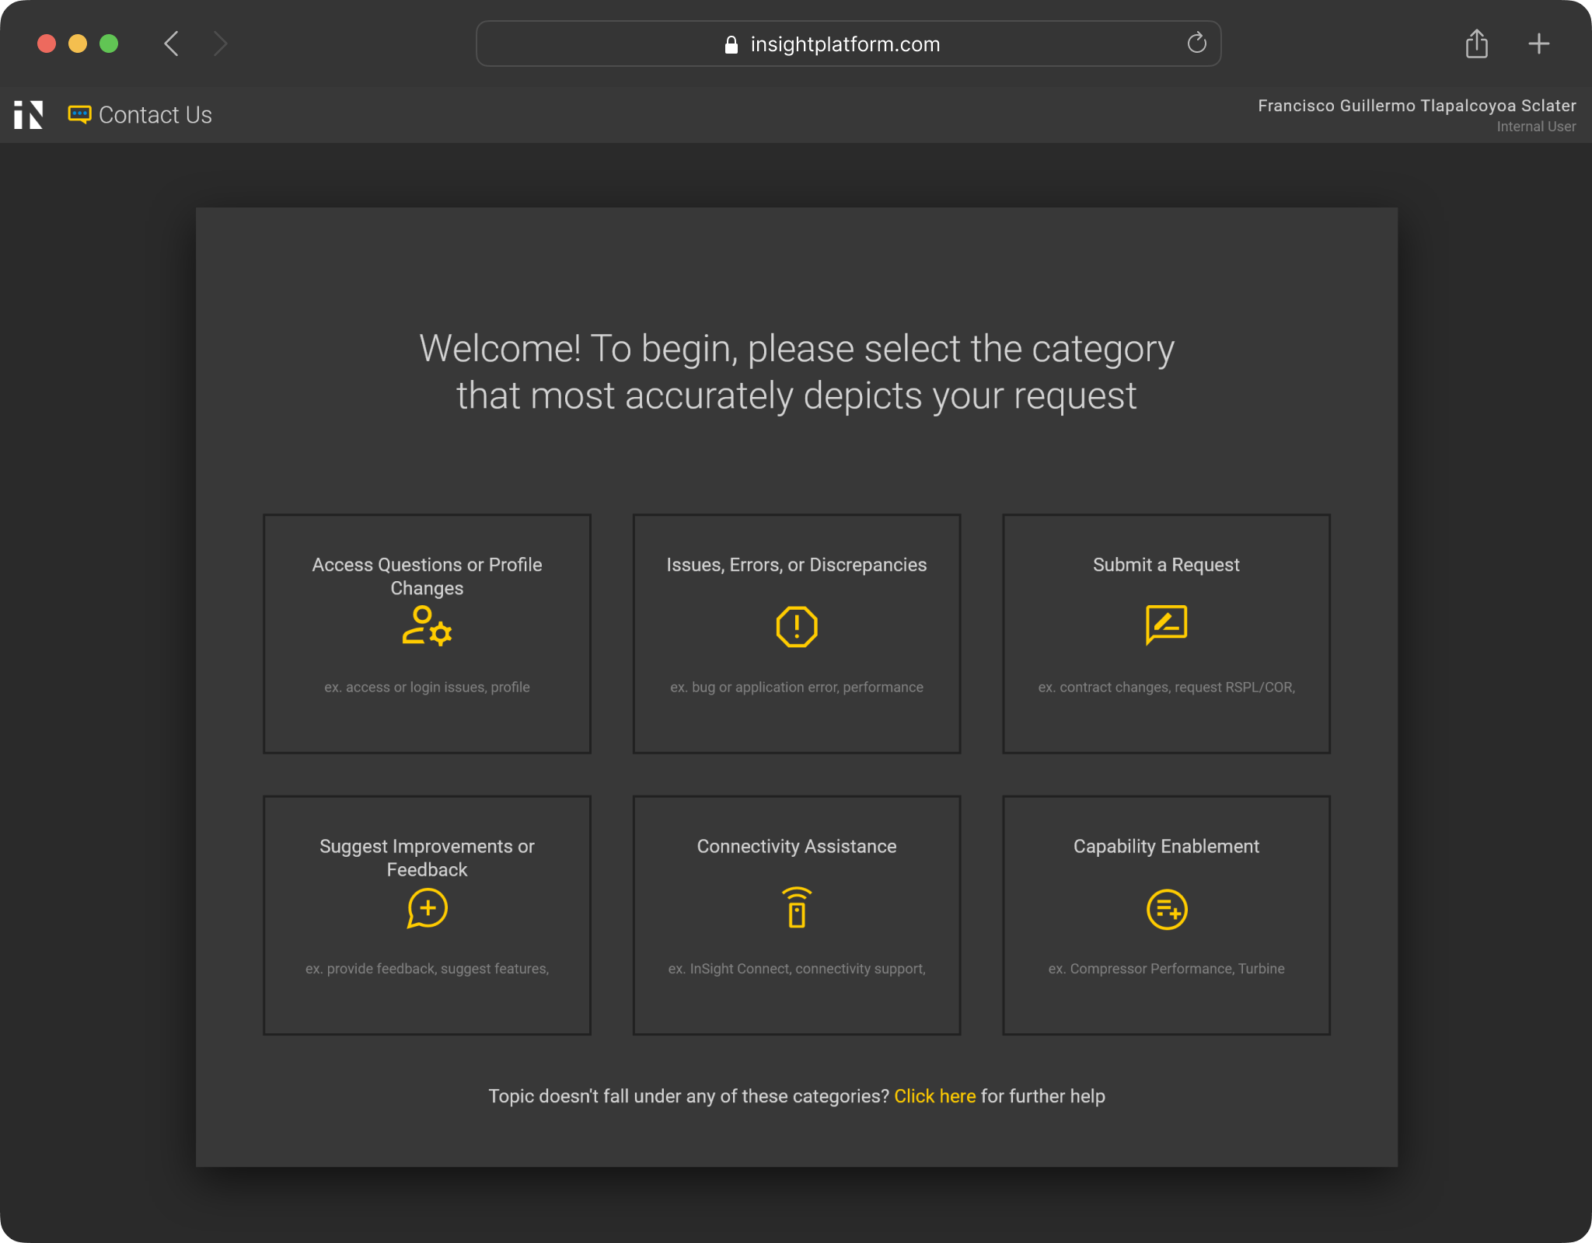Select 'Connectivity Assistance' card title

pyautogui.click(x=796, y=846)
